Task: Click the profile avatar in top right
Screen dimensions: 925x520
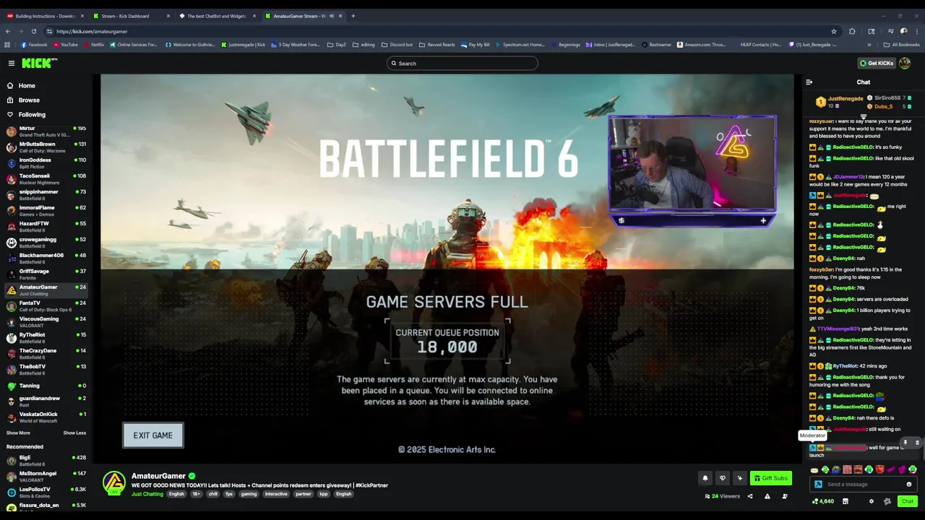Action: coord(905,64)
